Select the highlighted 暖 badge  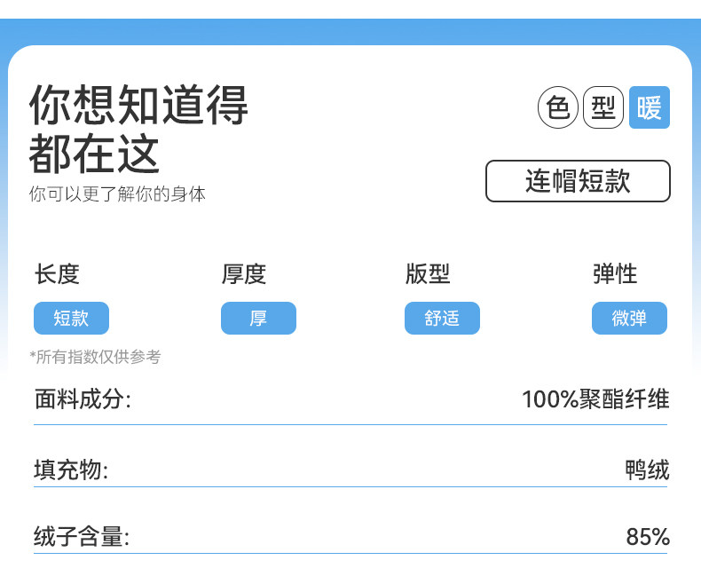click(x=650, y=107)
